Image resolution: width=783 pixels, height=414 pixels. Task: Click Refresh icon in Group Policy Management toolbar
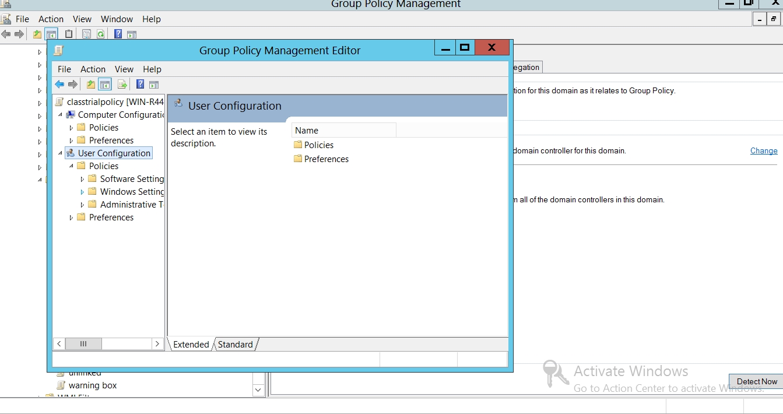[x=100, y=34]
